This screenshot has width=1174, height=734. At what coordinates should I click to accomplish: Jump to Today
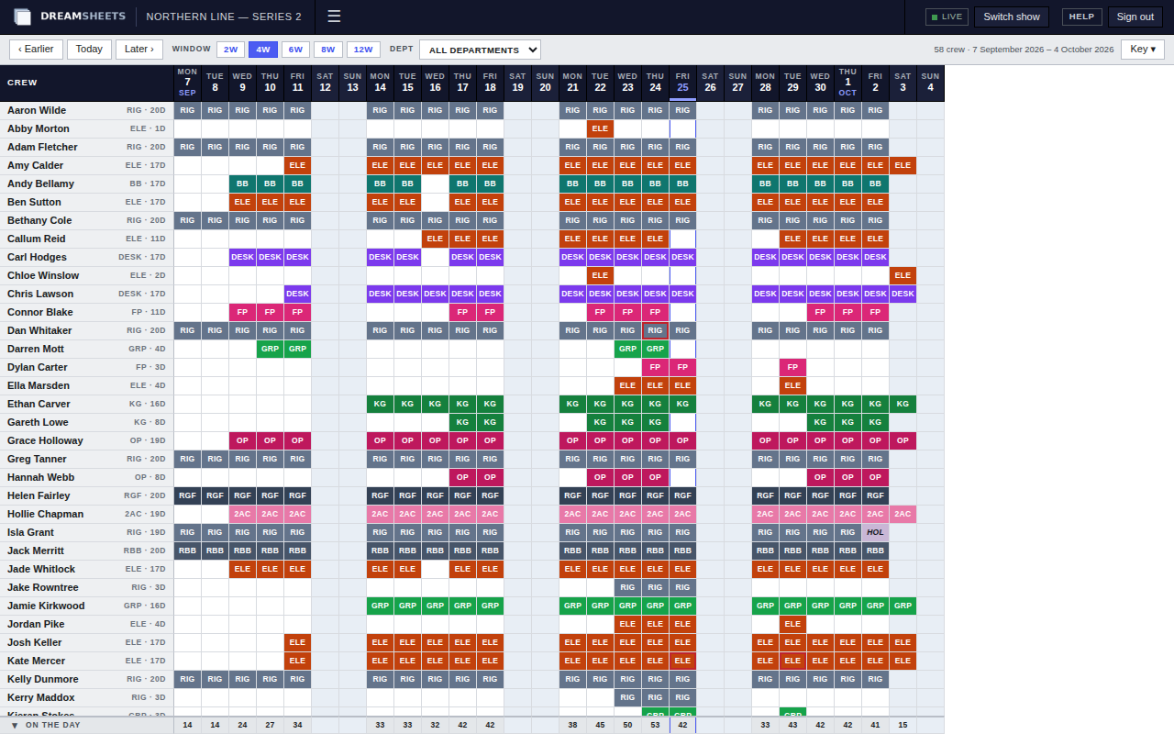click(x=89, y=50)
